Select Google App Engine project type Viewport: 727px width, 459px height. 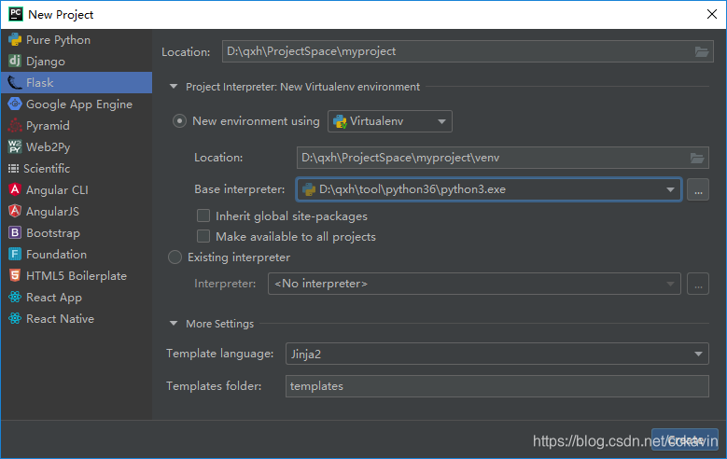[x=77, y=104]
